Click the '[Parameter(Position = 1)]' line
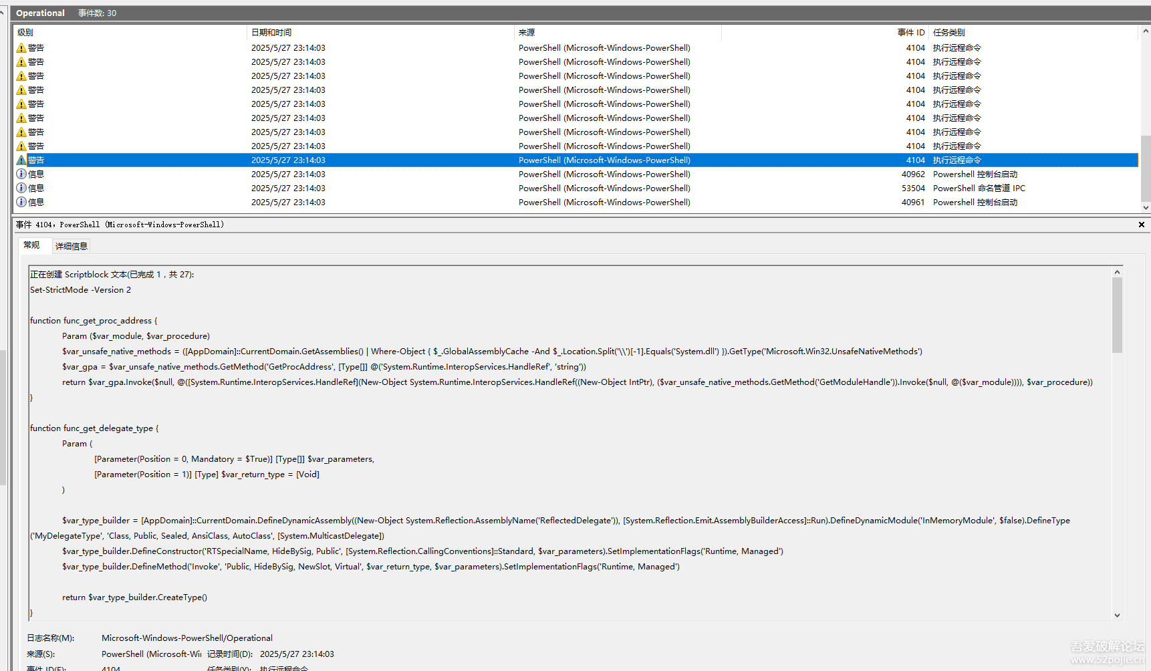This screenshot has height=671, width=1151. click(x=207, y=475)
